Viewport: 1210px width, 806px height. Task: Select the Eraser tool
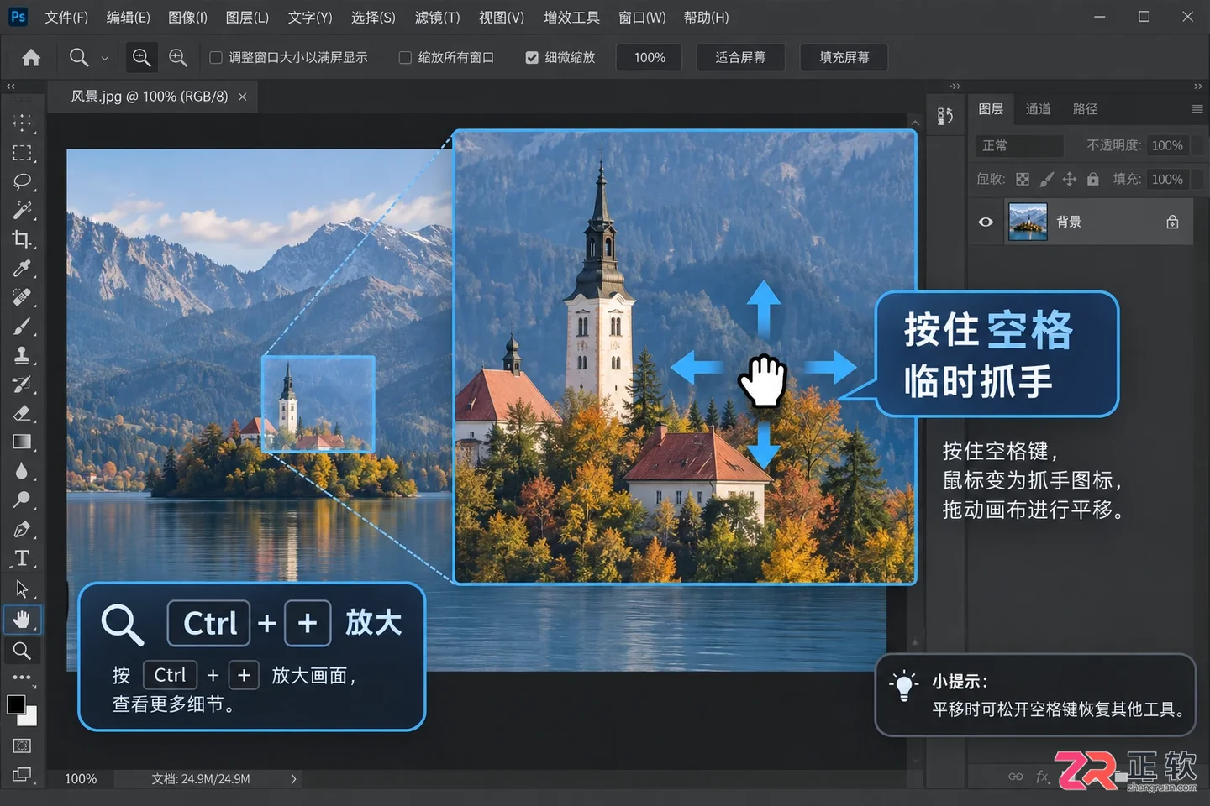[22, 413]
